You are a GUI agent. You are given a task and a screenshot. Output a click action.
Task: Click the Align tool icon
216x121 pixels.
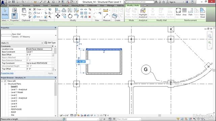tap(58, 10)
